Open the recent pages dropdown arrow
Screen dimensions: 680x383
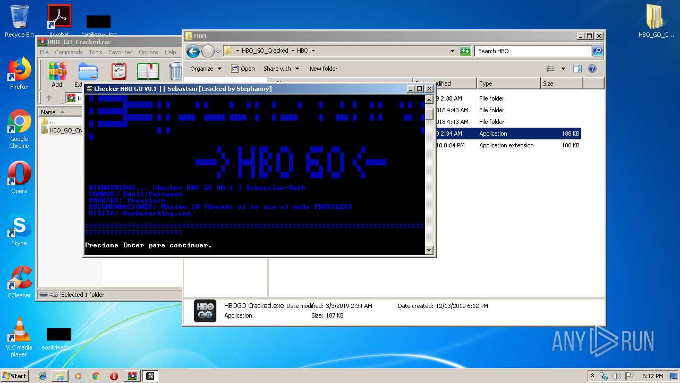point(218,52)
